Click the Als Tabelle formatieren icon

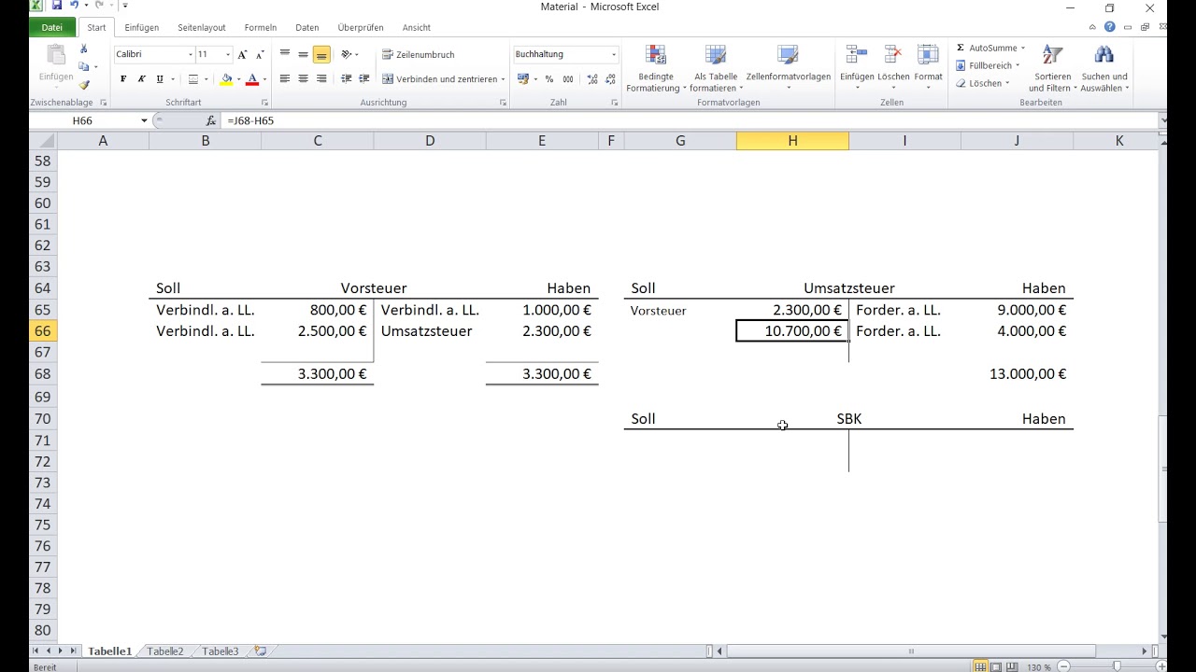(716, 55)
